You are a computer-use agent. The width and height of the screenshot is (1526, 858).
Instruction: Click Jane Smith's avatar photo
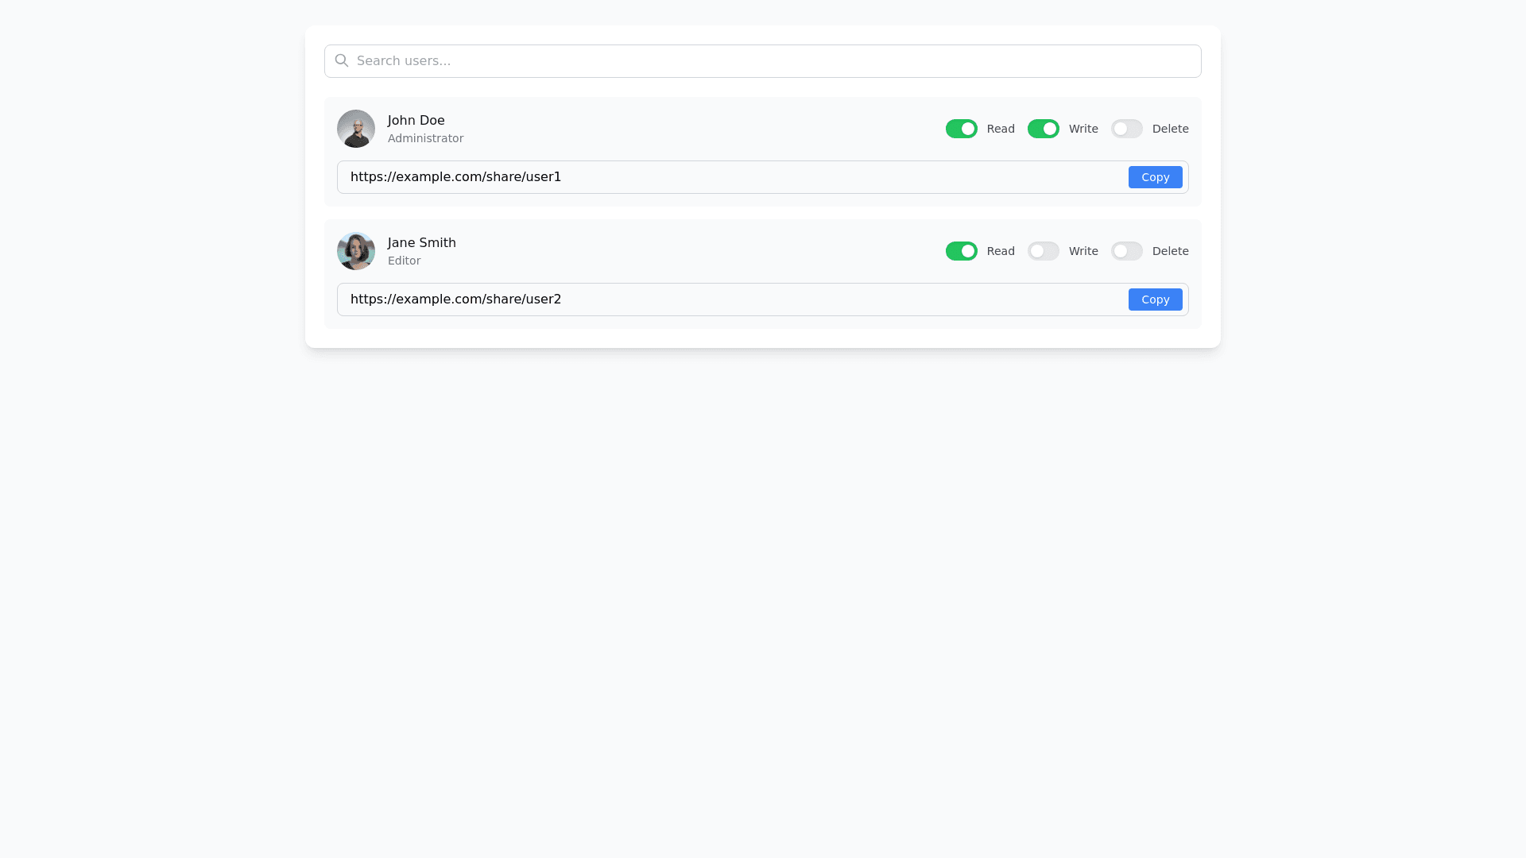point(356,251)
